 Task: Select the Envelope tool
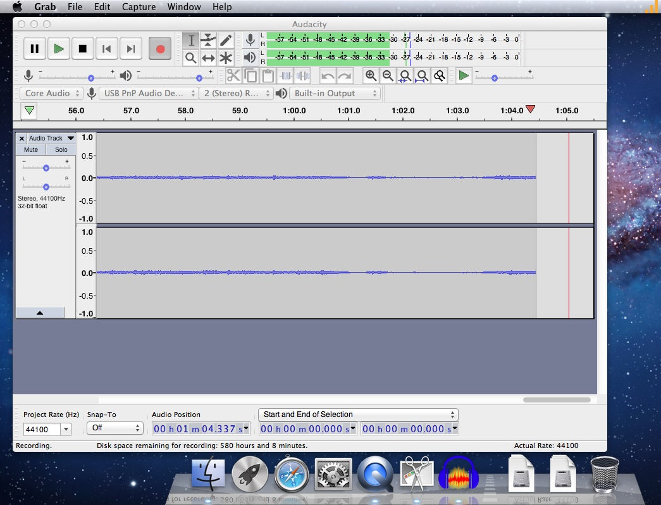pos(208,41)
